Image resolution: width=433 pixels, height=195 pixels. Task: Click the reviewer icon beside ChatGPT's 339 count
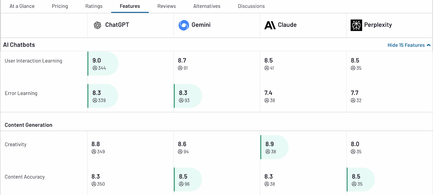(95, 100)
